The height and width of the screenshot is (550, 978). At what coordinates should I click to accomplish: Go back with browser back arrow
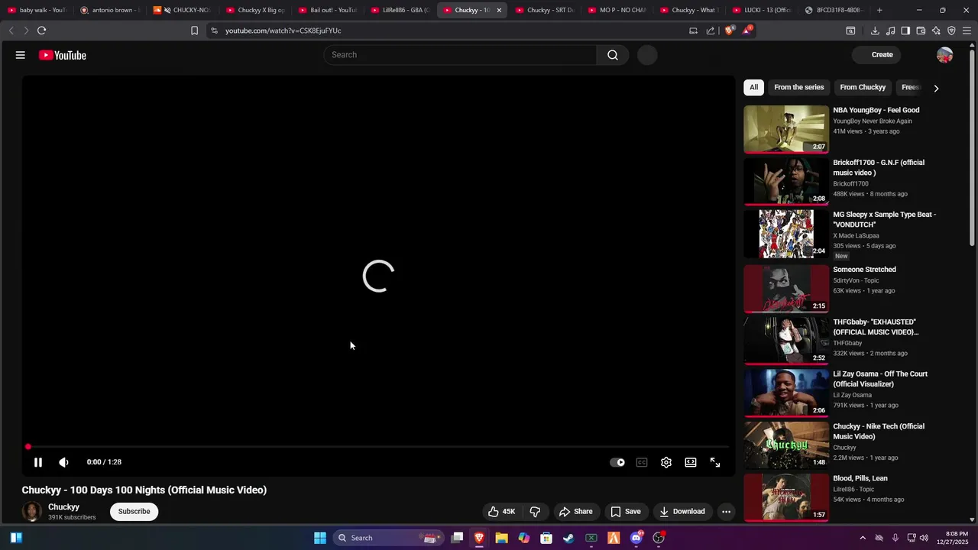tap(11, 31)
